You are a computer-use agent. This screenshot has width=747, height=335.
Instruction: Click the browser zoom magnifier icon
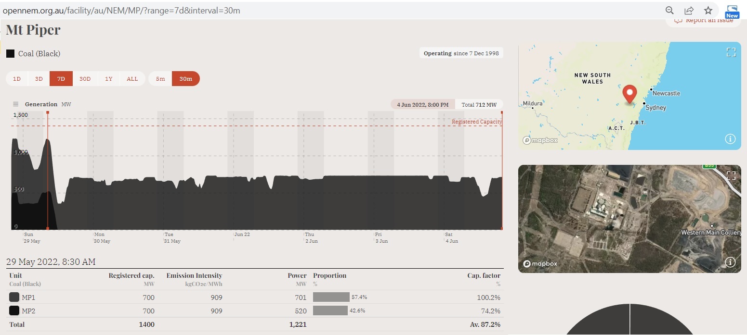(669, 11)
